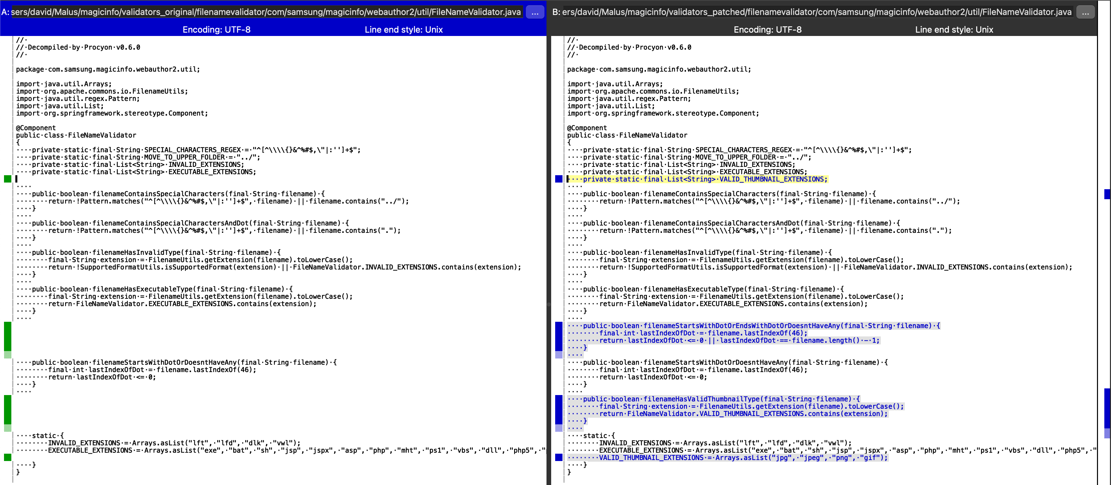
Task: Click the @Component annotation in pane B
Action: pos(587,128)
